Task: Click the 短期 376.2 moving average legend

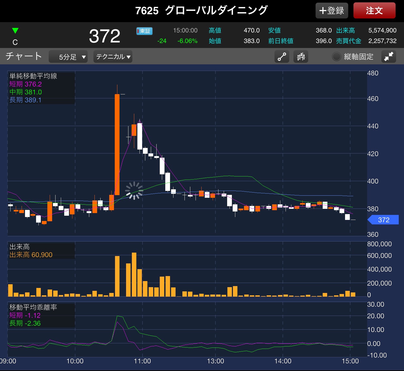Action: (26, 84)
